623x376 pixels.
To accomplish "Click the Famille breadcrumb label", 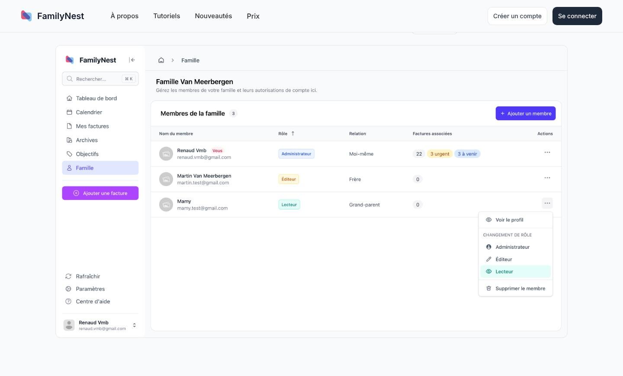I will coord(190,60).
